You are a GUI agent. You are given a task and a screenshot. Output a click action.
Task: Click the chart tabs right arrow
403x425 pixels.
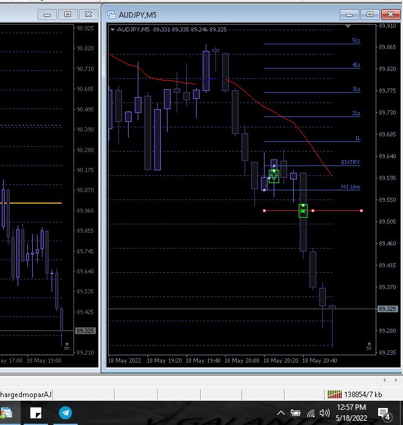(396, 380)
